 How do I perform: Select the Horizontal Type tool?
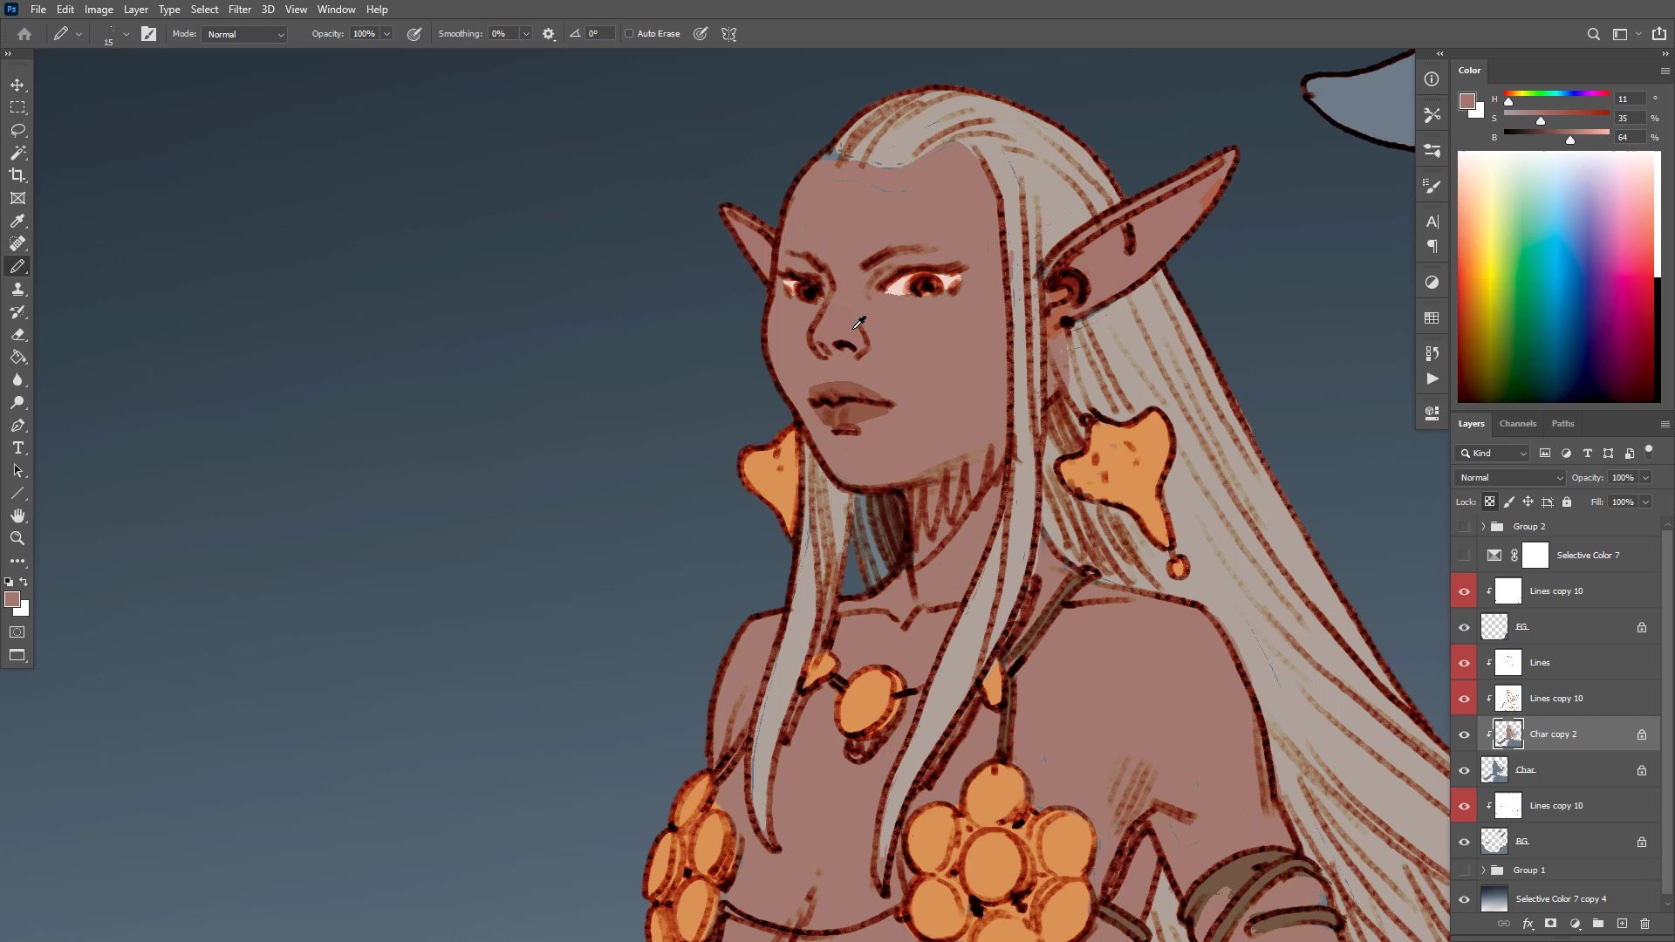pyautogui.click(x=17, y=448)
